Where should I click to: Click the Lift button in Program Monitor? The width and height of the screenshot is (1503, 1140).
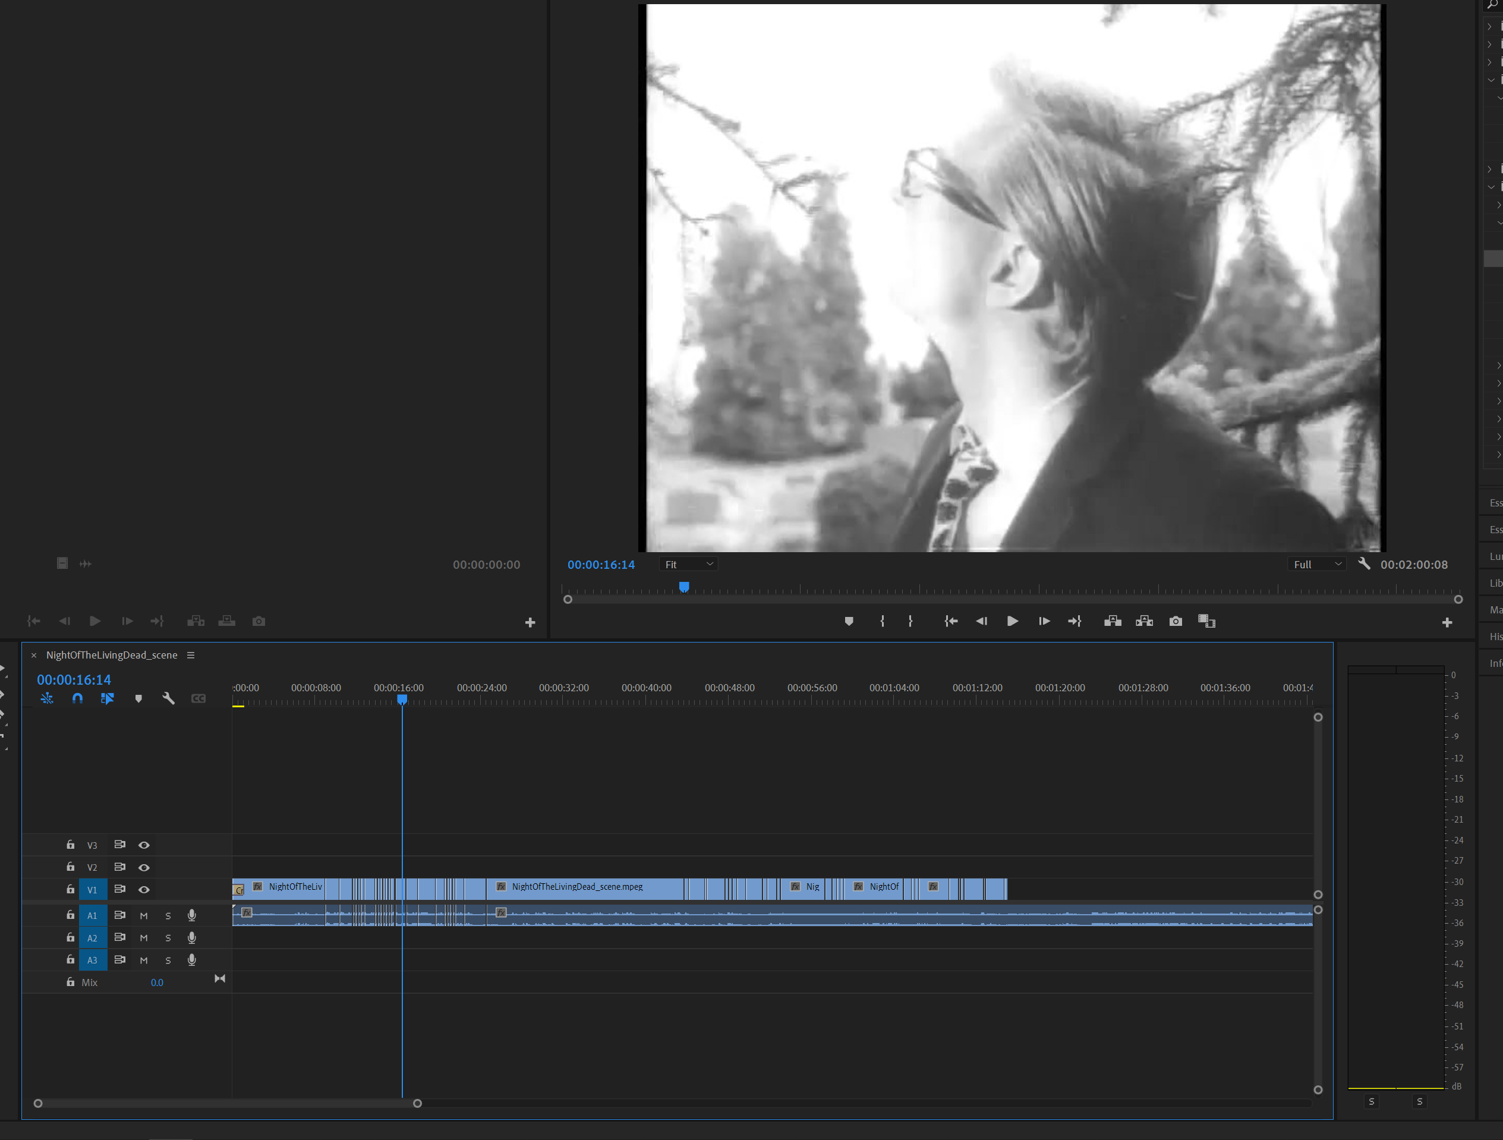point(1113,621)
